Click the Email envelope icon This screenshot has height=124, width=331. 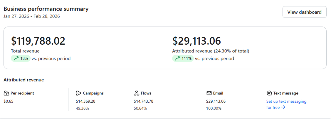209,93
